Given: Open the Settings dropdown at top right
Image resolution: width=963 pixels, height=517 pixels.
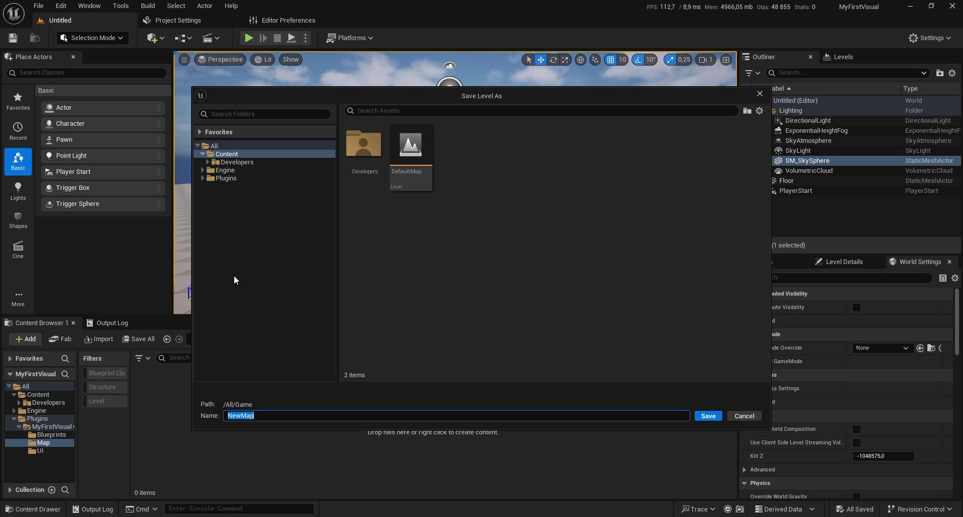Looking at the screenshot, I should [x=929, y=38].
